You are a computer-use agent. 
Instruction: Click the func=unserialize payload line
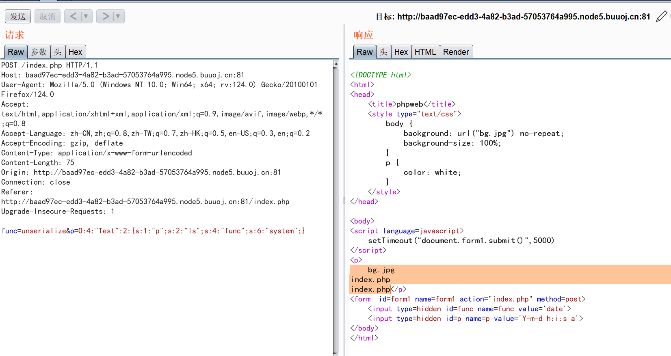click(153, 231)
